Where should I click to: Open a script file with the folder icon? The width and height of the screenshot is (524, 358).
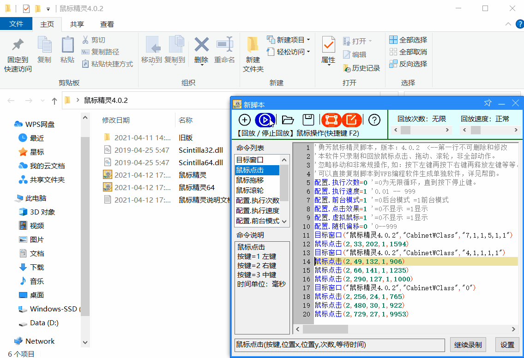(x=288, y=119)
